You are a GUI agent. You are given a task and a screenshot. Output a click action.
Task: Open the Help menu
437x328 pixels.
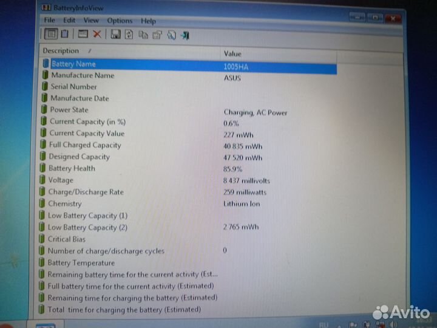point(148,21)
